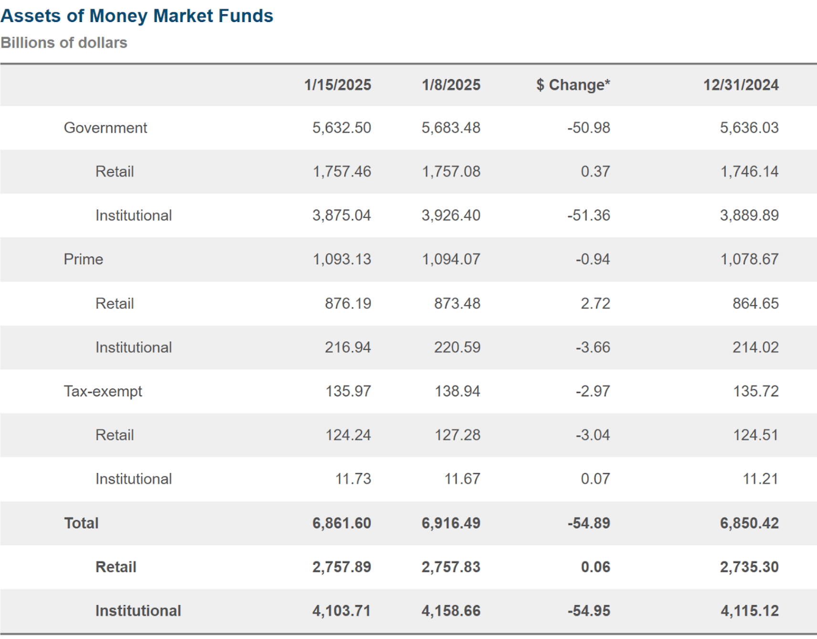Screen dimensions: 817x639
Task: Click the $ Change* column header
Action: 573,85
